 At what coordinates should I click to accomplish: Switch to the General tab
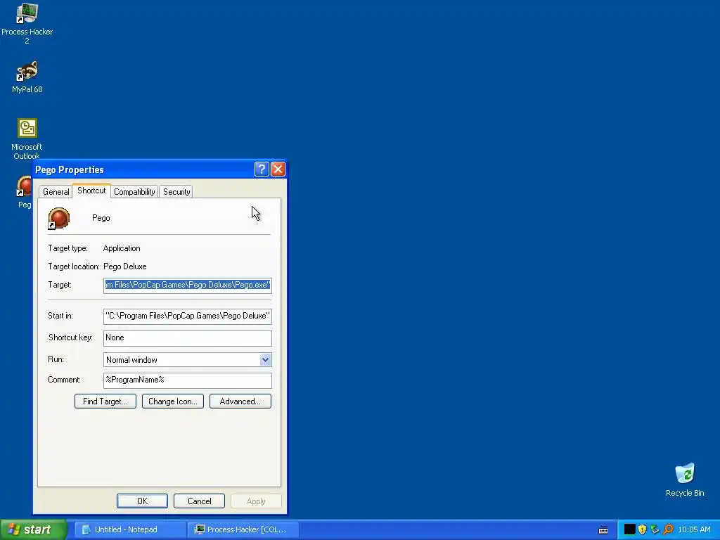(x=56, y=191)
